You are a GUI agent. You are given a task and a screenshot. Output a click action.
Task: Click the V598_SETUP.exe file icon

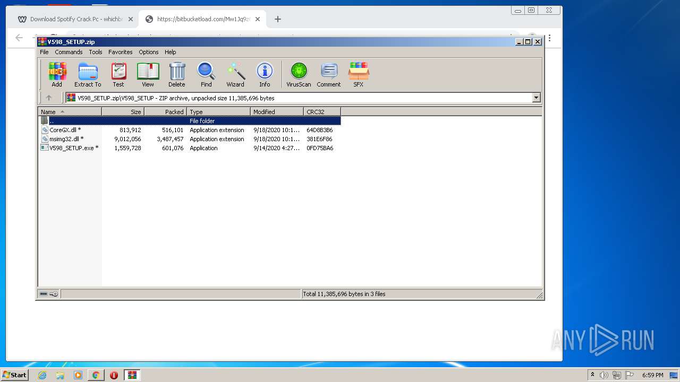[45, 148]
